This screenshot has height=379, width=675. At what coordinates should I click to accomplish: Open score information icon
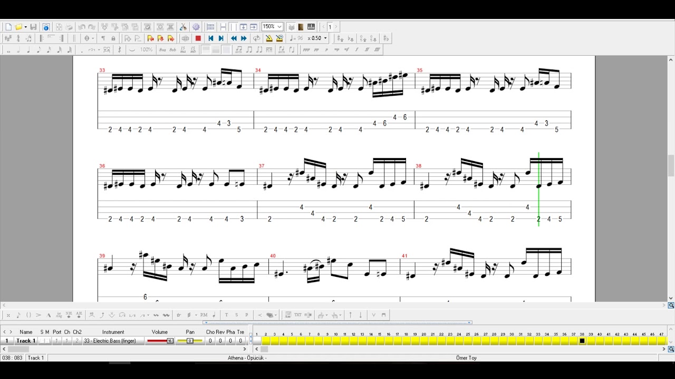point(46,27)
